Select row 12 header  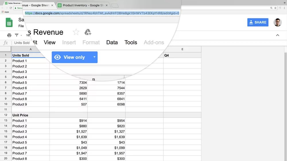6,115
